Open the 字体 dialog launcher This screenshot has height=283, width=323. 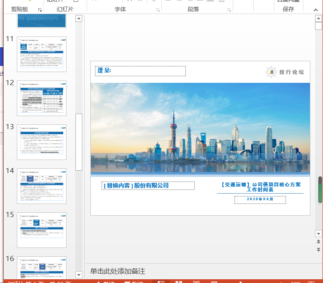tap(158, 10)
